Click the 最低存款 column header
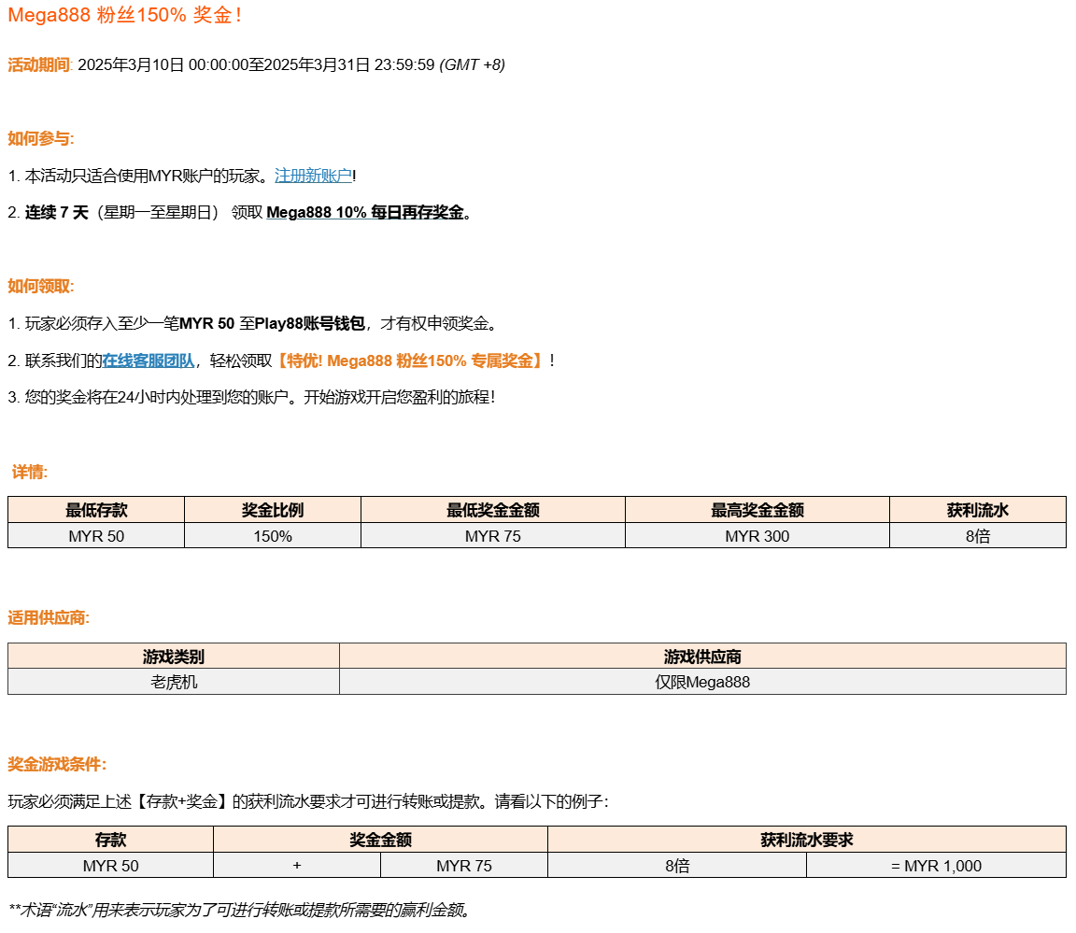The width and height of the screenshot is (1076, 933). 96,510
